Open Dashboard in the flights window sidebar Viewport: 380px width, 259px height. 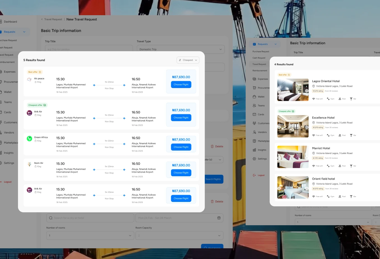[10, 22]
